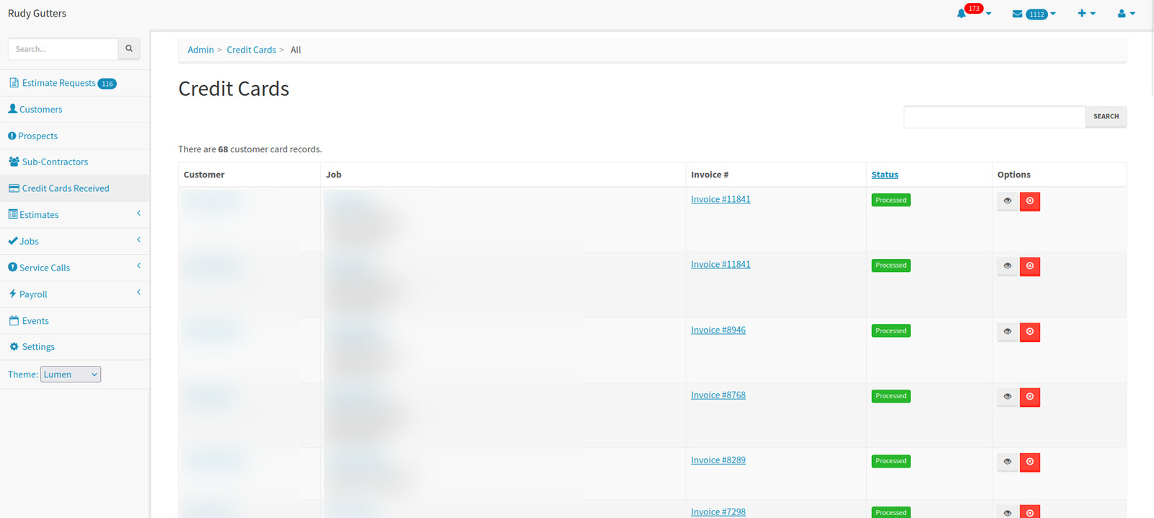Sort table by Status column

[x=884, y=175]
